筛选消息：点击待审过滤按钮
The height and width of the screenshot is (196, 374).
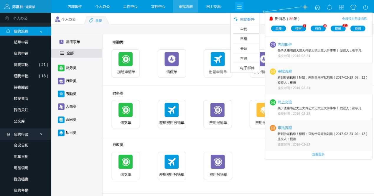tap(298, 28)
